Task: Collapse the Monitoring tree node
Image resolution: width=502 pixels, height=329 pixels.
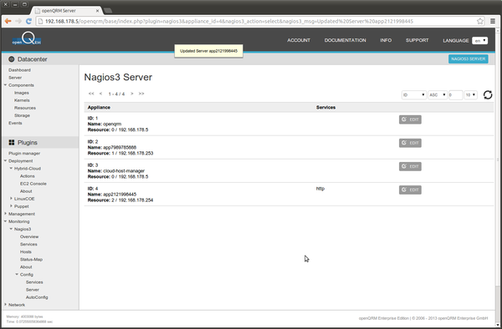Action: (5, 221)
